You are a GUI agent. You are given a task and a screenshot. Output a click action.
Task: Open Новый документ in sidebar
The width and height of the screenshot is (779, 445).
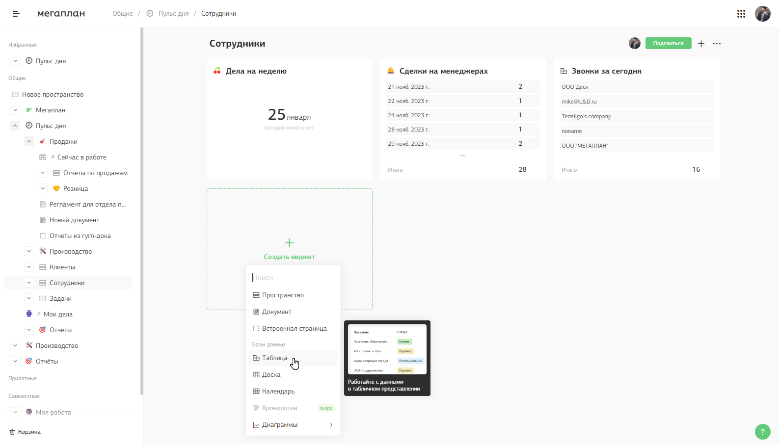pos(74,220)
